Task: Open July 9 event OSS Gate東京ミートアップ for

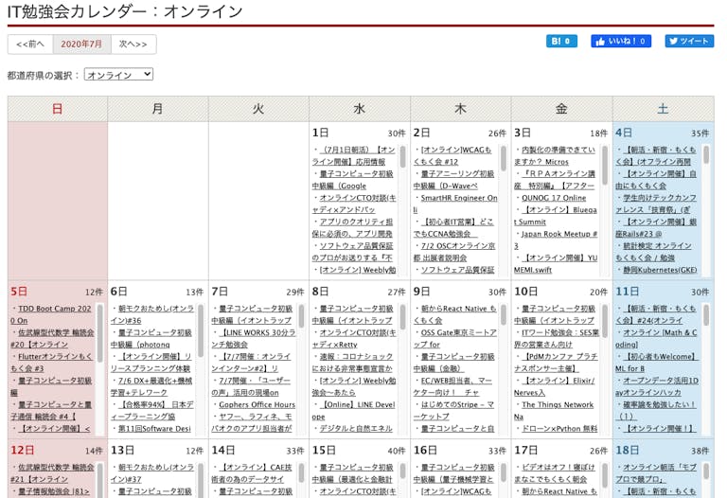Action: point(454,339)
